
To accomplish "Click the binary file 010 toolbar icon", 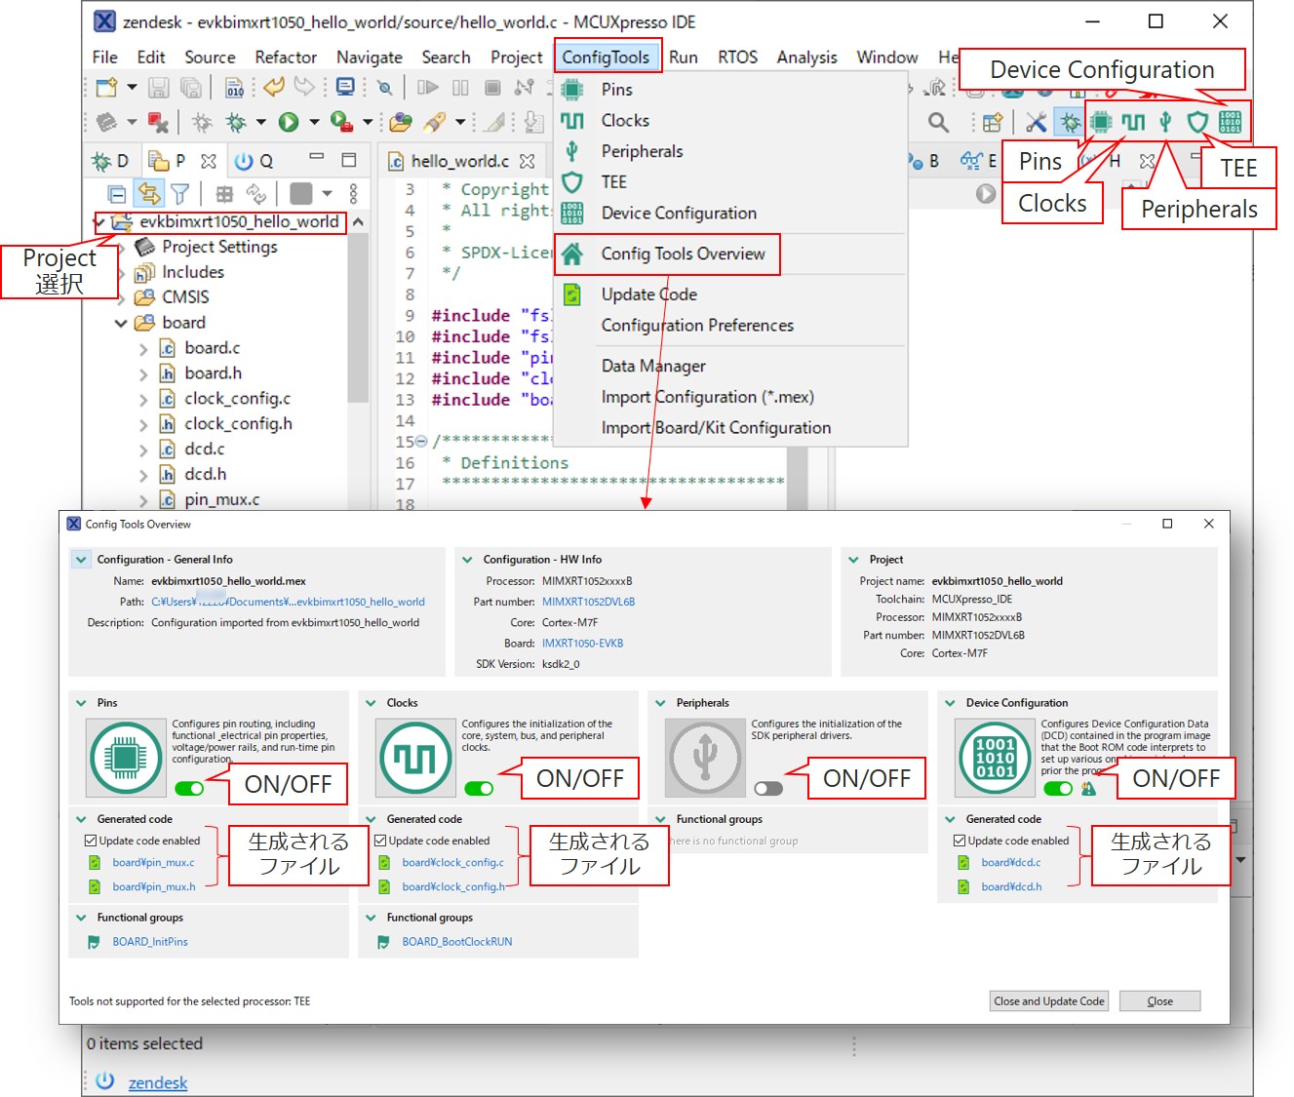I will click(x=235, y=88).
